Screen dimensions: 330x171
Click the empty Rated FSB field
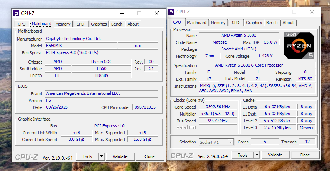coord(218,127)
